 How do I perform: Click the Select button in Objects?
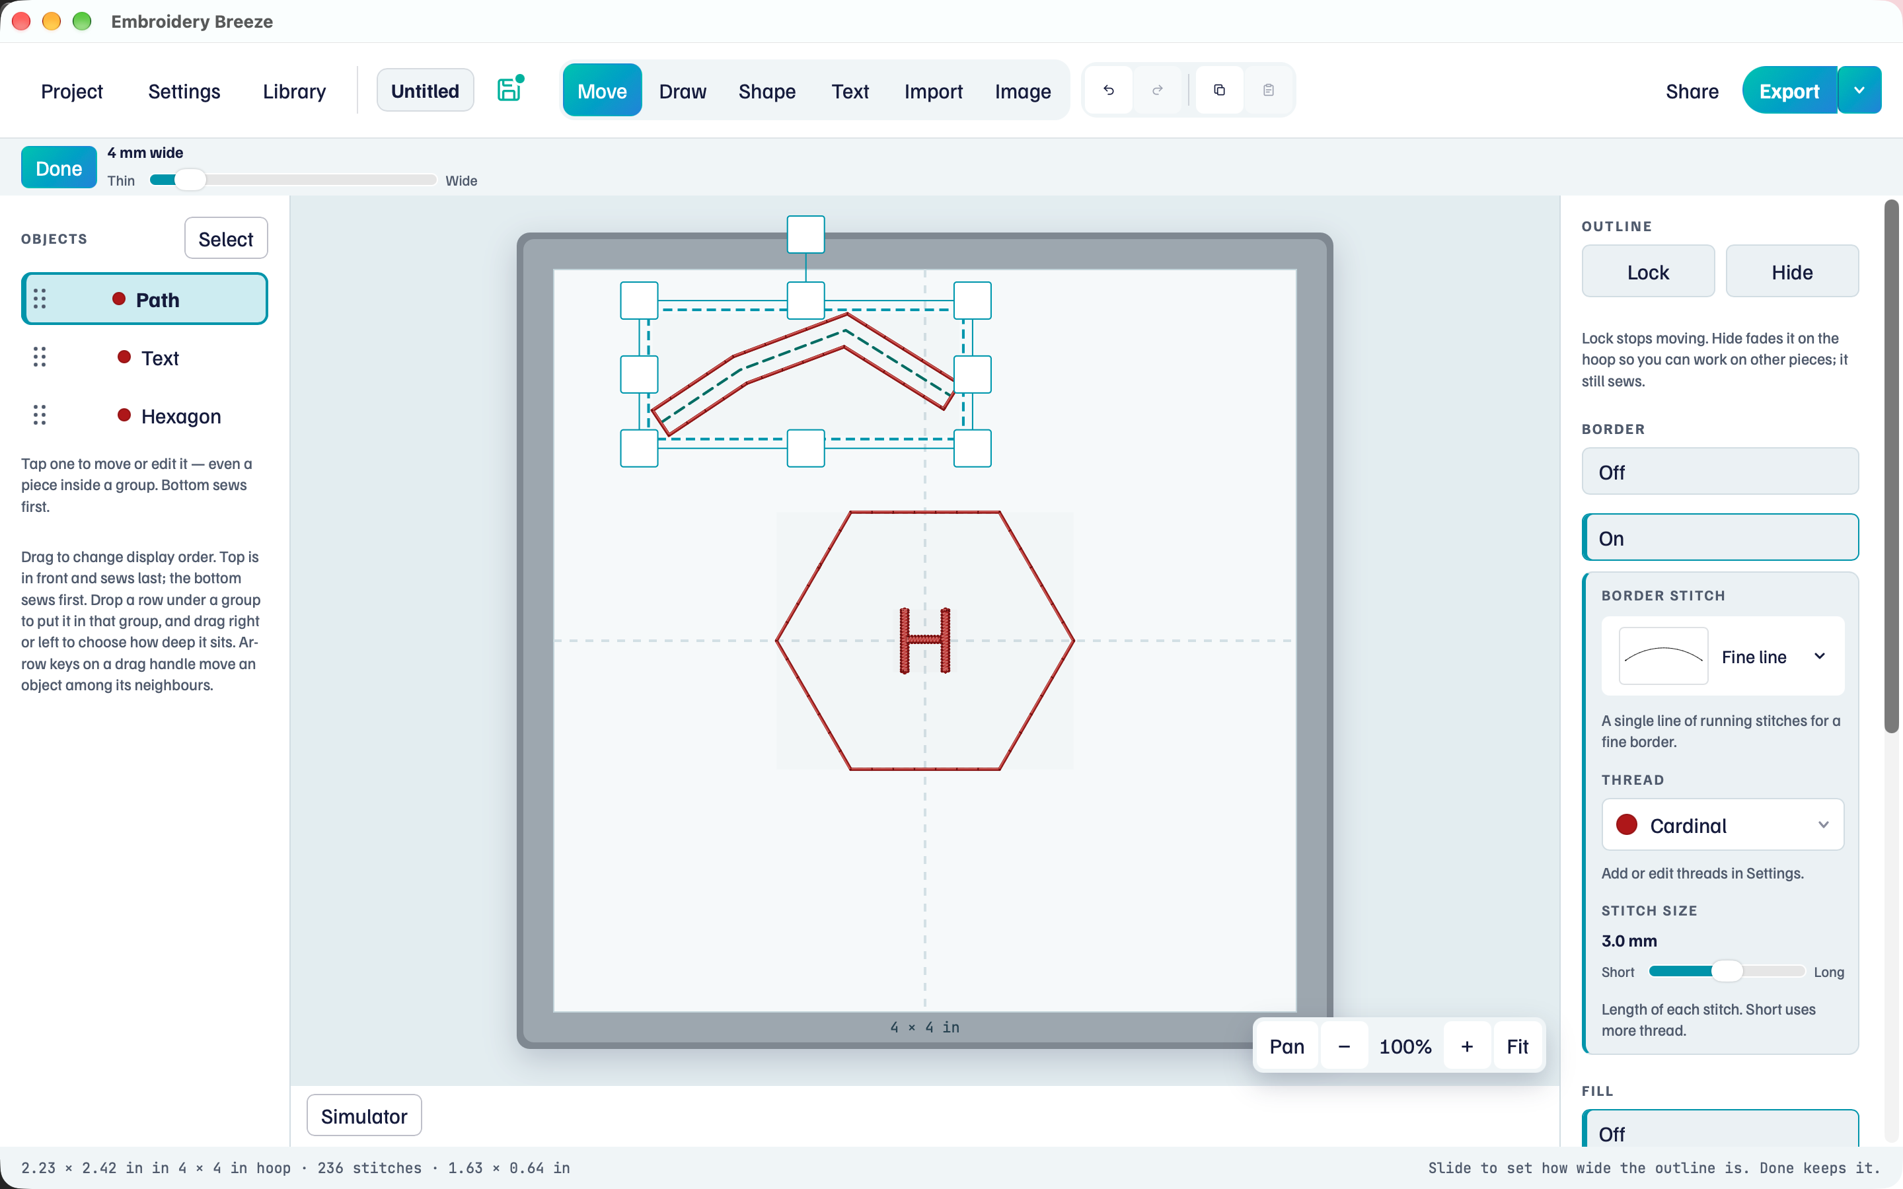click(226, 238)
